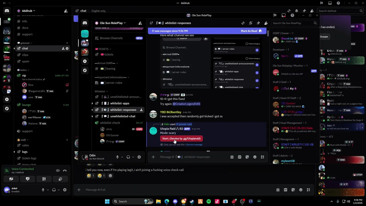Open soundboard in voice panel
This screenshot has width=366, height=206.
pyautogui.click(x=60, y=179)
